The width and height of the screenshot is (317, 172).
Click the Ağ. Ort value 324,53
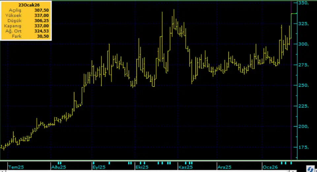pyautogui.click(x=42, y=31)
